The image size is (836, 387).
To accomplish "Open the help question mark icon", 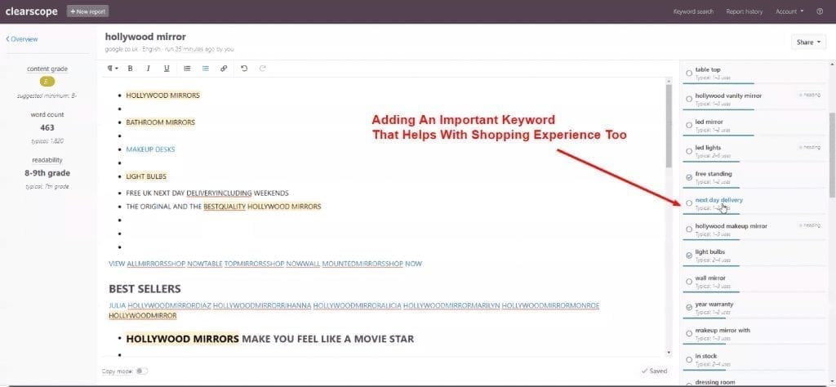I will click(820, 11).
